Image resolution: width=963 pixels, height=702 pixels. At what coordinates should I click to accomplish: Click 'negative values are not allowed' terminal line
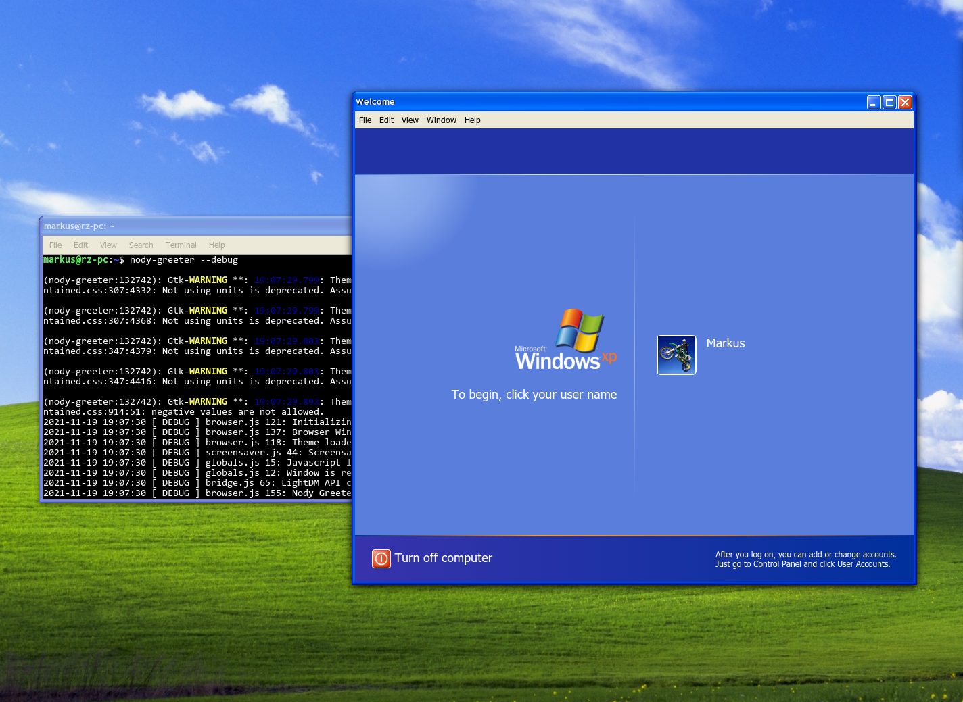[x=184, y=412]
